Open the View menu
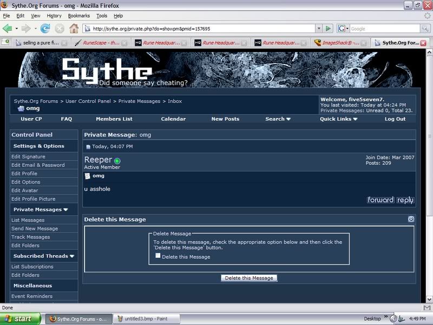 [35, 16]
